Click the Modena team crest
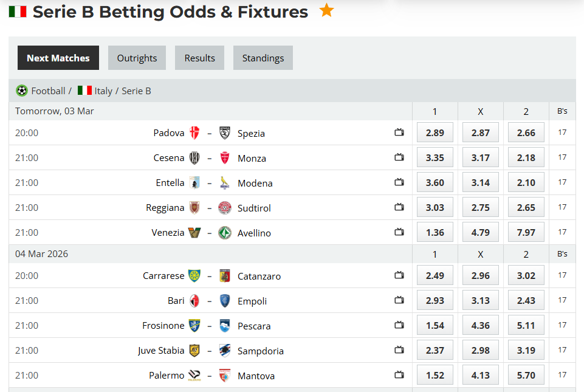The height and width of the screenshot is (392, 584). (224, 182)
